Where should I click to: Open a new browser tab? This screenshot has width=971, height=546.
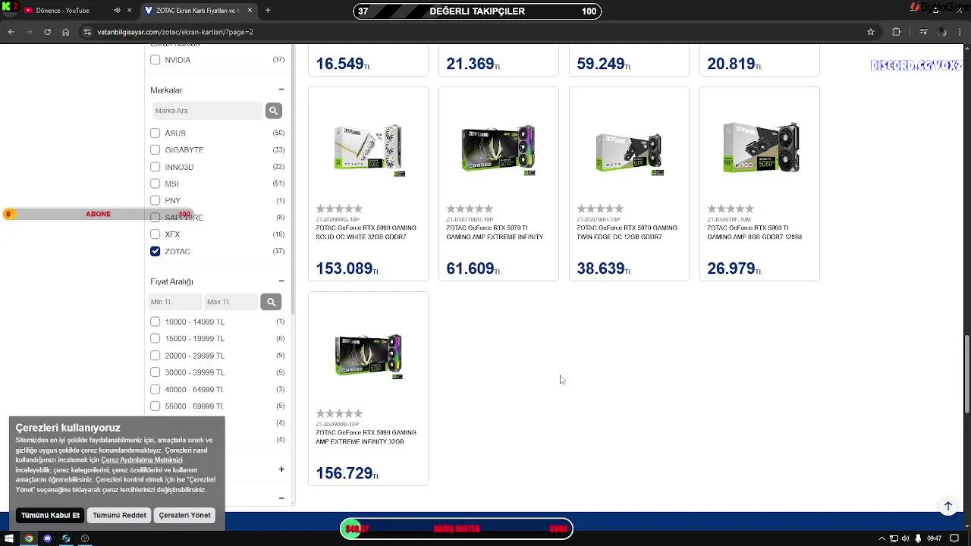268,11
